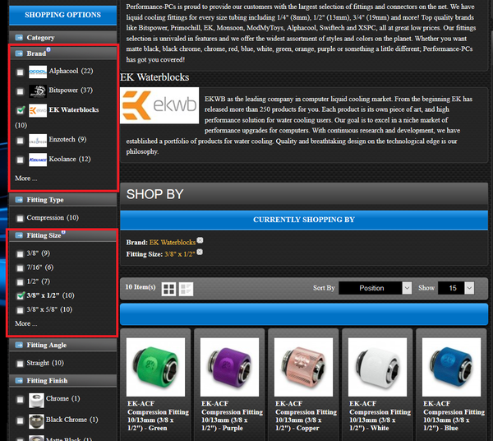Viewport: 493px width, 441px height.
Task: Check the 3/8" x 5/8" size checkbox
Action: coord(20,310)
